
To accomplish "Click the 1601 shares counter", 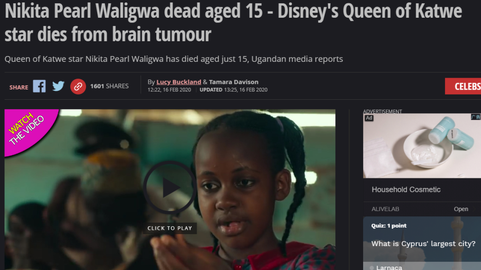I will point(109,86).
